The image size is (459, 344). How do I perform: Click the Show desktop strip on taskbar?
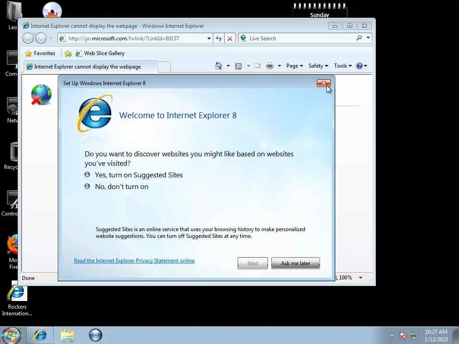(x=456, y=335)
